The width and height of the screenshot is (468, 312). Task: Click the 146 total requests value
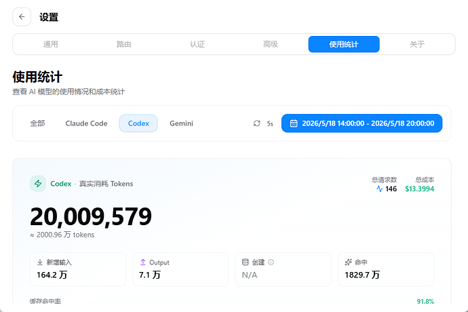391,189
